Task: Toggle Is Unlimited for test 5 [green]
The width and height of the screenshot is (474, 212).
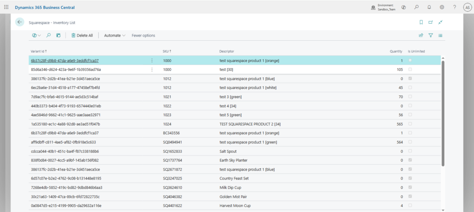Action: click(x=410, y=115)
